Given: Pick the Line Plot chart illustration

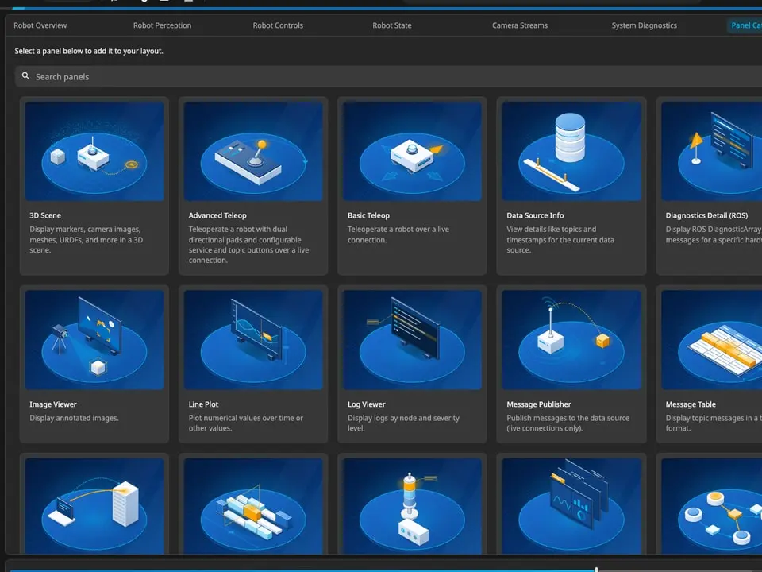Looking at the screenshot, I should 253,340.
